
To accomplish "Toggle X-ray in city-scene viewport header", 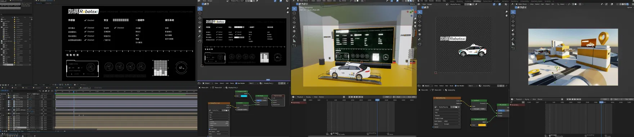I will tap(617, 4).
